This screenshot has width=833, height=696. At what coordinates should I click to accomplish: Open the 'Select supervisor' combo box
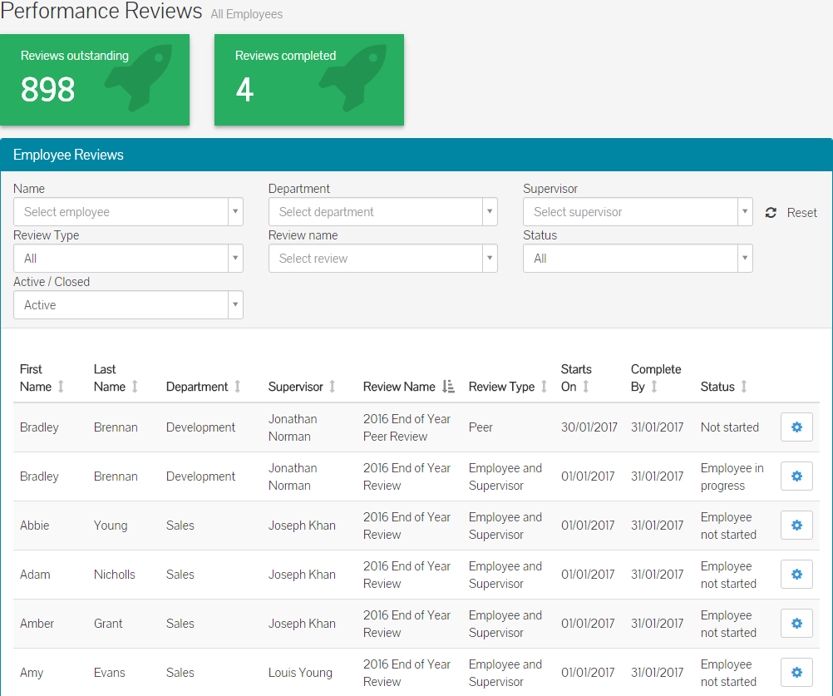pyautogui.click(x=638, y=211)
